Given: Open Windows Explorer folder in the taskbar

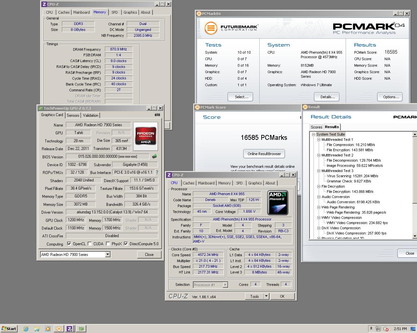Looking at the screenshot, I should (37, 329).
